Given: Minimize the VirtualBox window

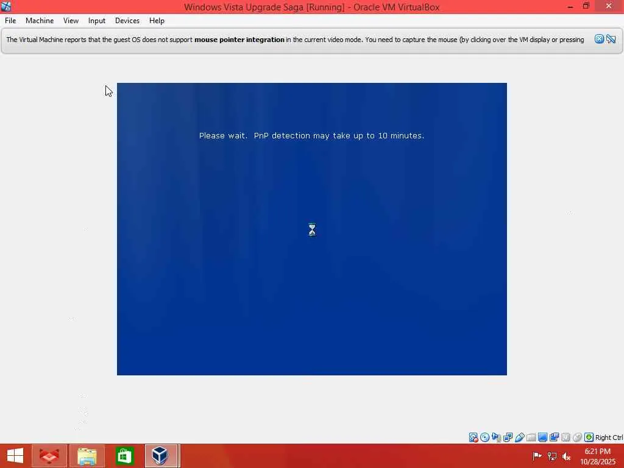Looking at the screenshot, I should tap(570, 6).
